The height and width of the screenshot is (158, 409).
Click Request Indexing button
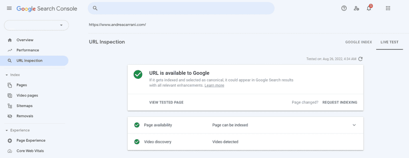click(x=340, y=102)
